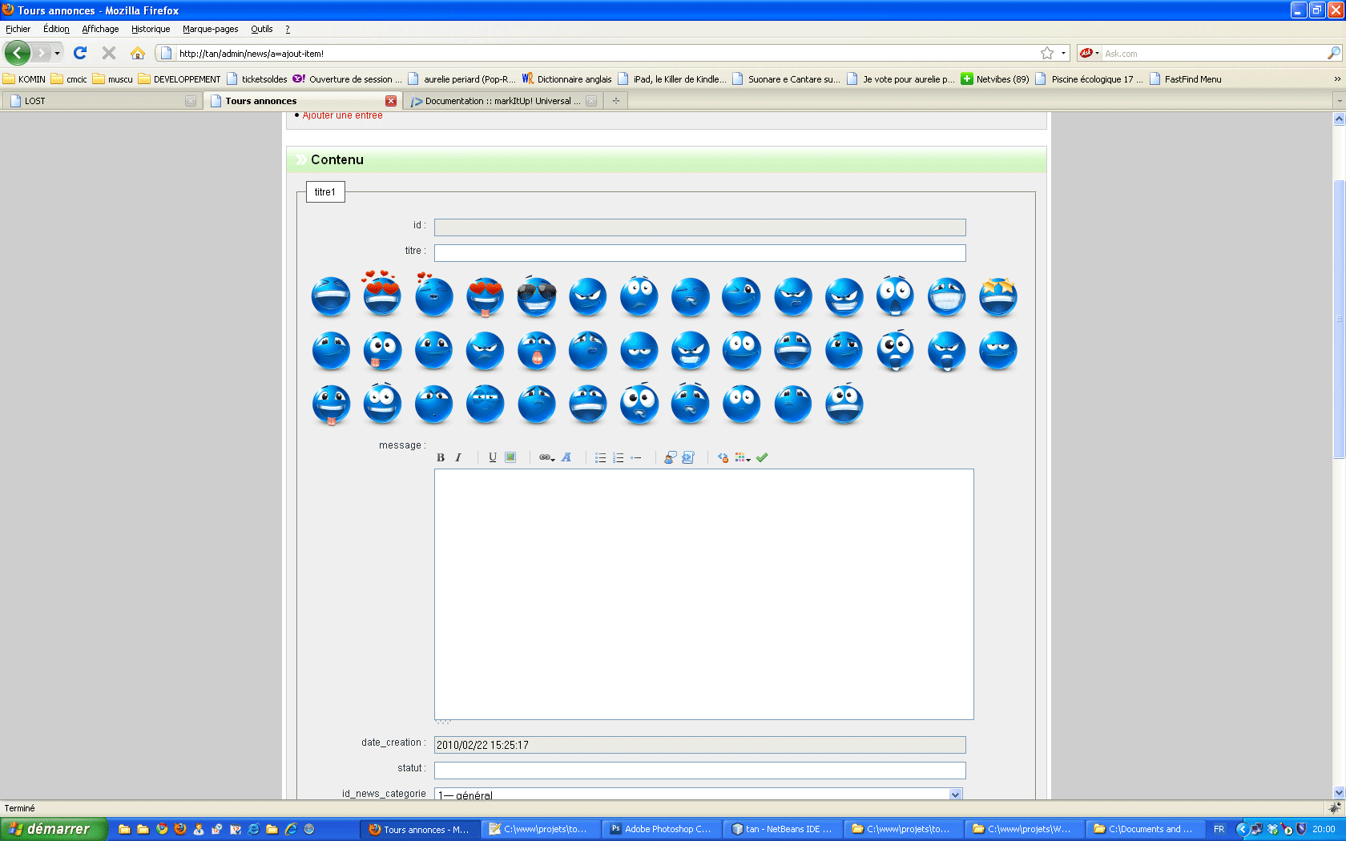The height and width of the screenshot is (841, 1346).
Task: Insert the first laughing smiley in top row
Action: tap(331, 296)
